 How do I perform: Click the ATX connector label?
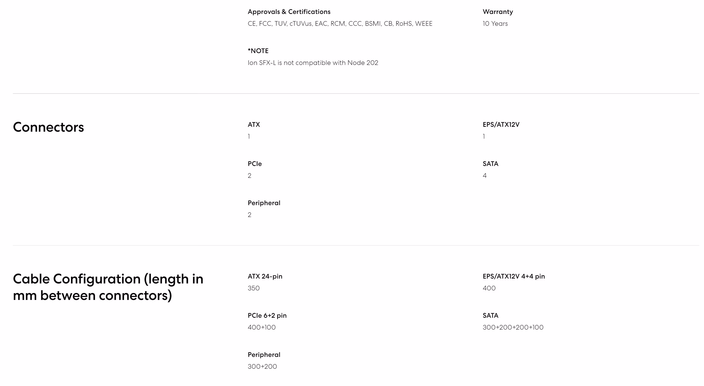click(254, 125)
